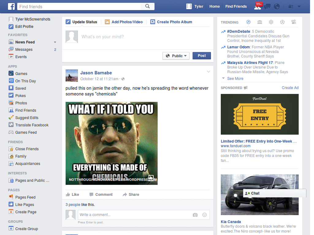
Task: Select the Update Status tab
Action: point(82,22)
